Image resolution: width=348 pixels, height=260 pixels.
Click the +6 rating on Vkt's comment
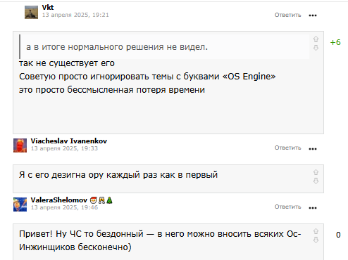tap(335, 42)
